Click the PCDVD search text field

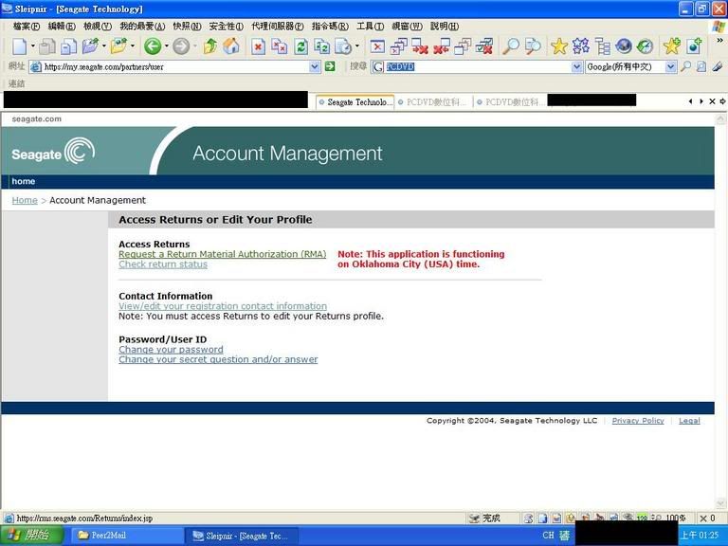pyautogui.click(x=478, y=67)
